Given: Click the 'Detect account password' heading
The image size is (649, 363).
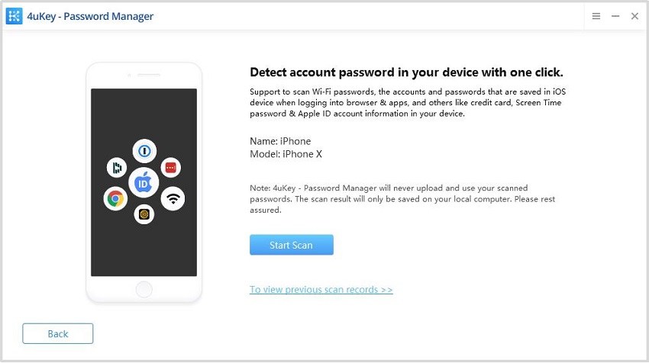Looking at the screenshot, I should pyautogui.click(x=406, y=72).
